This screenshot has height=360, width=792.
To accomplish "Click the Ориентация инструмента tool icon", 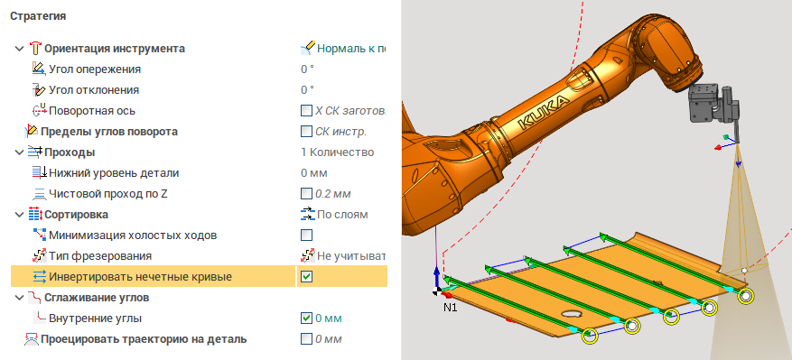I will [36, 49].
